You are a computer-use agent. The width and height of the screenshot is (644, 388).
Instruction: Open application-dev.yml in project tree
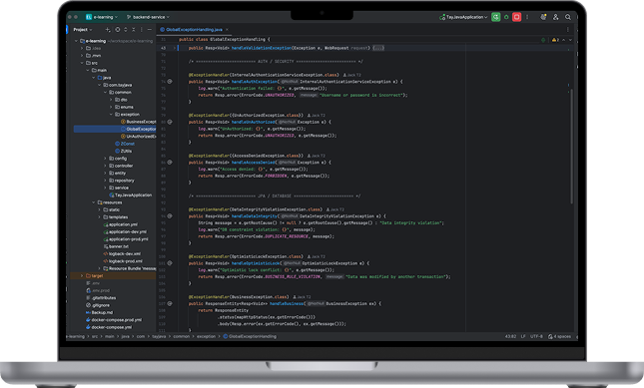click(125, 232)
